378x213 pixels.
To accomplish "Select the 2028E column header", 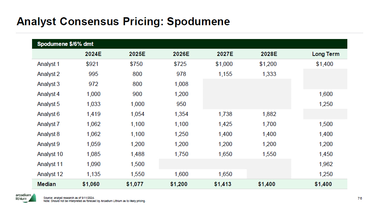I will (269, 54).
